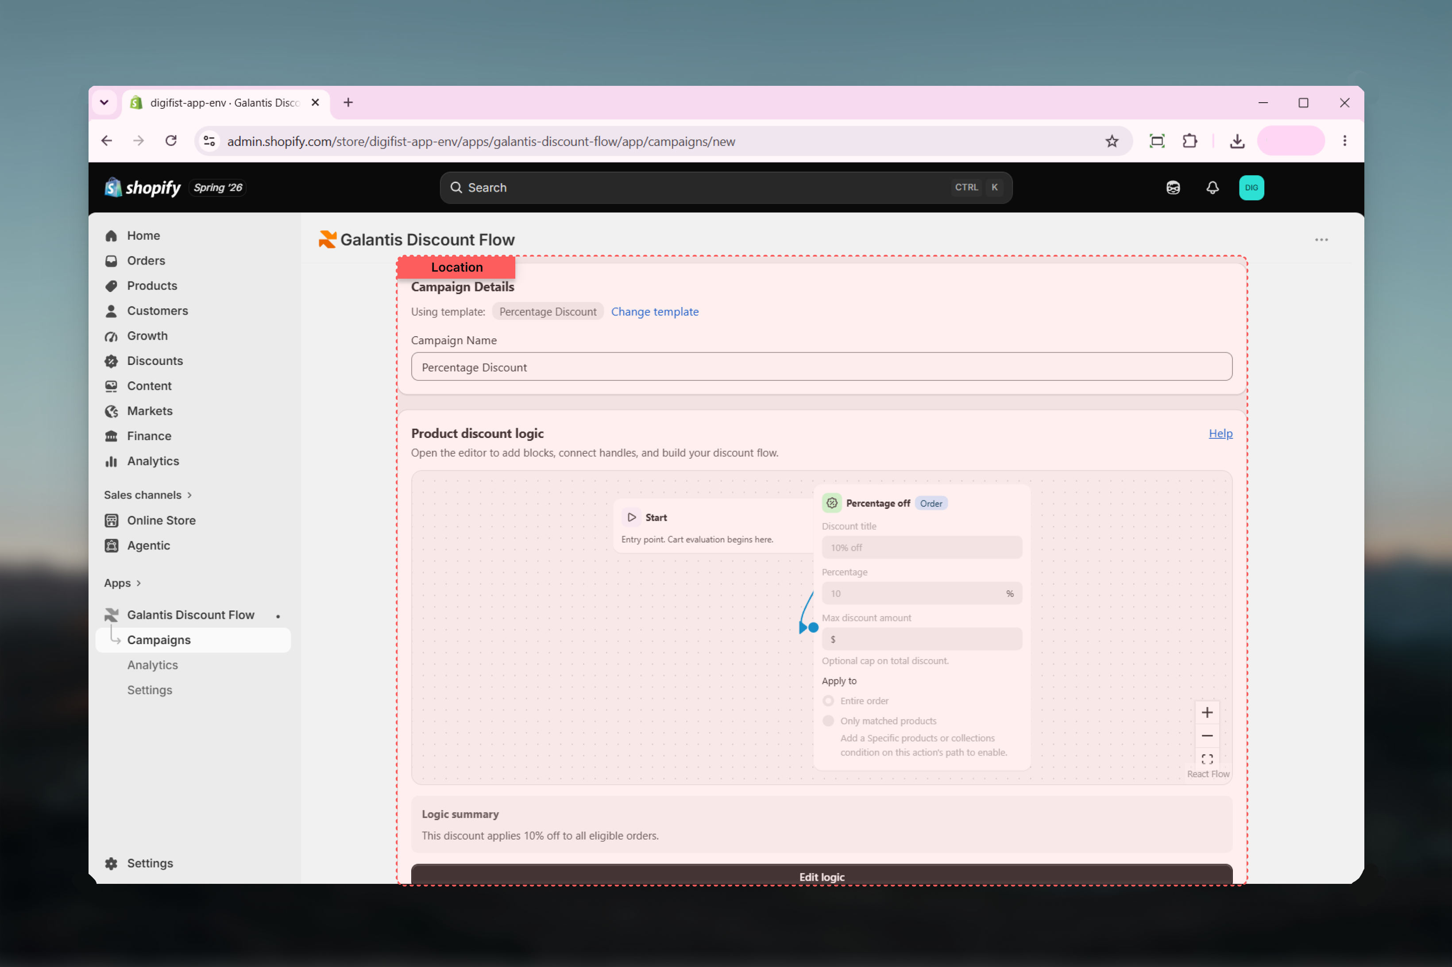Image resolution: width=1452 pixels, height=967 pixels.
Task: Select the digifist-app-env Galantis browser tab
Action: click(x=226, y=102)
